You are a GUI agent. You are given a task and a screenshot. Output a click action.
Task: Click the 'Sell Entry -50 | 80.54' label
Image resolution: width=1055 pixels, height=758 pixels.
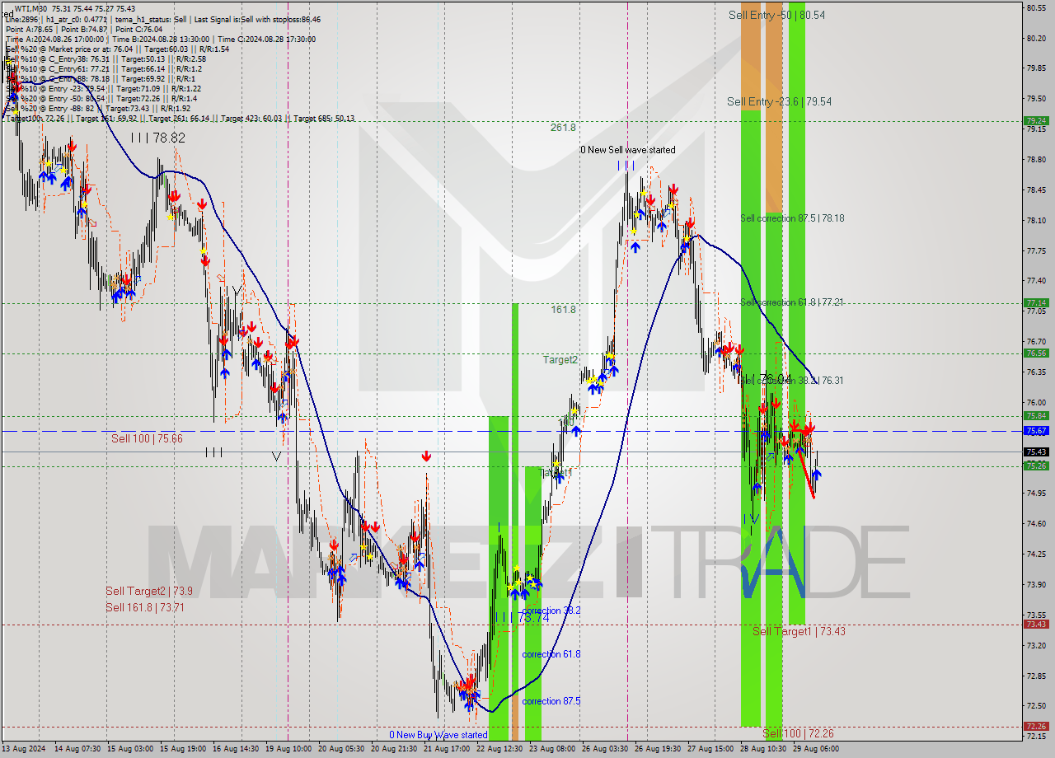pyautogui.click(x=776, y=15)
